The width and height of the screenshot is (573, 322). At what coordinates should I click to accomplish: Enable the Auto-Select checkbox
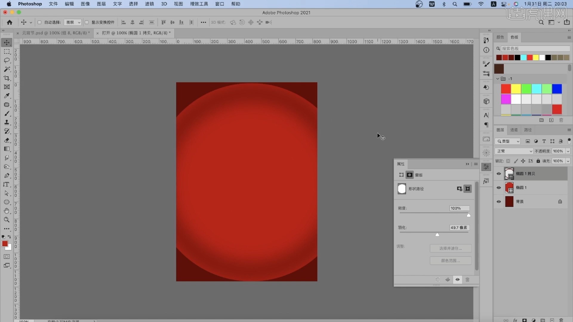(39, 22)
